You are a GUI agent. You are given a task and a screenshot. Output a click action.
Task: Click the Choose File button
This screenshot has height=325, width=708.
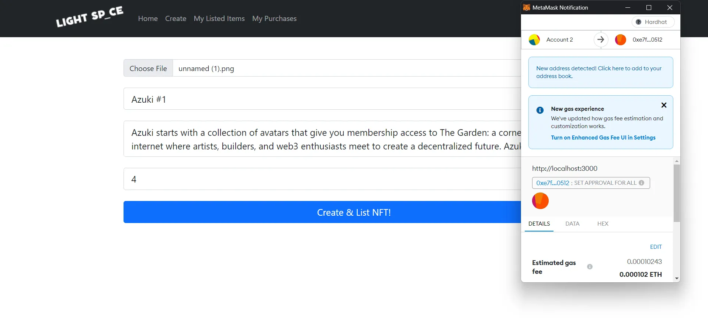point(148,68)
